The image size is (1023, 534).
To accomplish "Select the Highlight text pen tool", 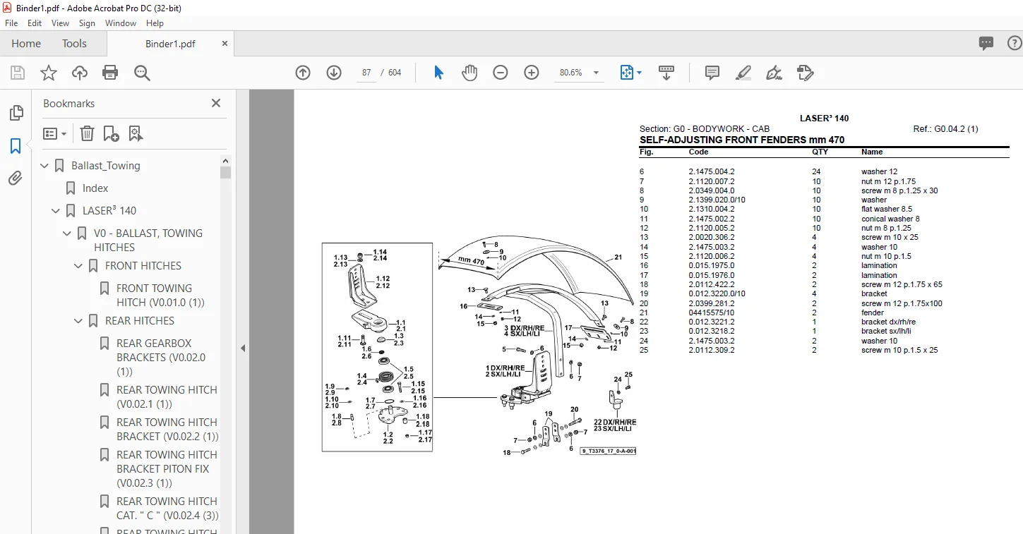I will (x=743, y=73).
